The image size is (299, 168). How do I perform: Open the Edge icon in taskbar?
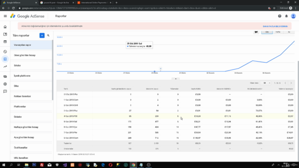click(103, 165)
